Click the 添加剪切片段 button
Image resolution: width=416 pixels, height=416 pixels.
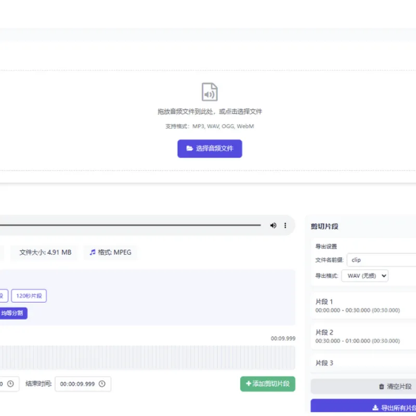(267, 384)
